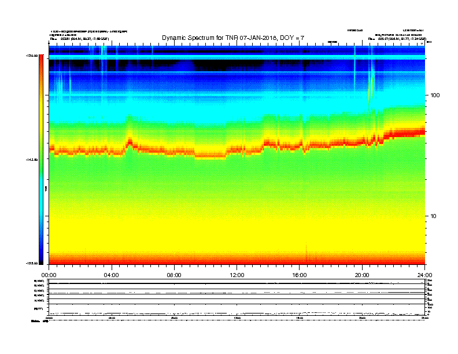The image size is (458, 354).
Task: Click the 12:00 time axis label
Action: point(237,275)
